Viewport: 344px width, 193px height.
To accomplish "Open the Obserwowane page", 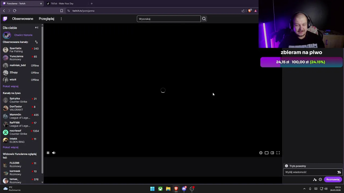I will (x=23, y=19).
